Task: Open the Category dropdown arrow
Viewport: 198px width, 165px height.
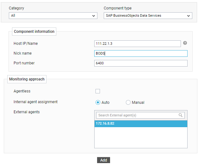Action: (94, 16)
